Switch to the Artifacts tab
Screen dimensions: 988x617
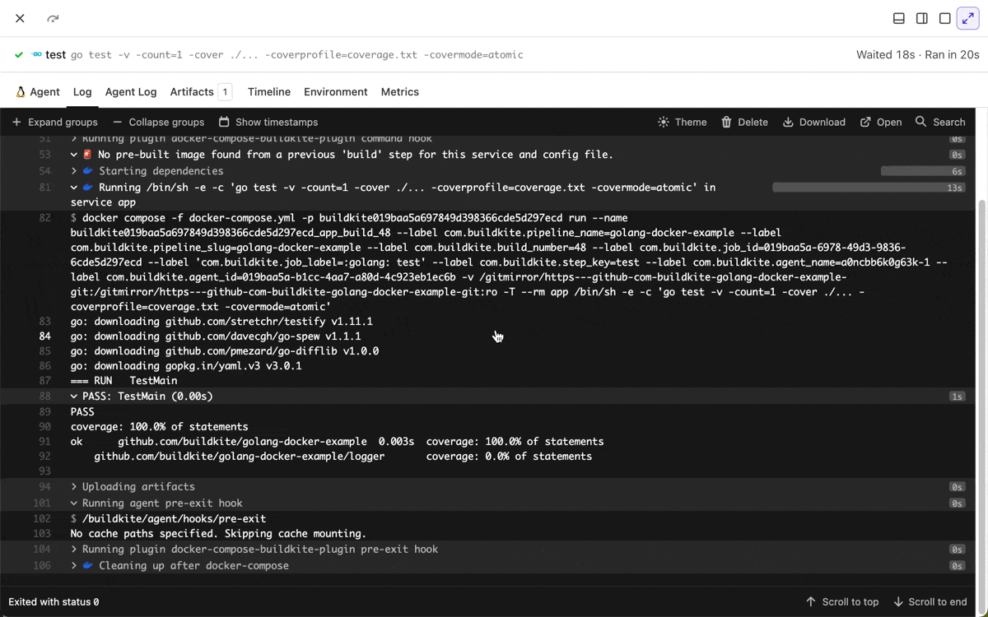191,91
